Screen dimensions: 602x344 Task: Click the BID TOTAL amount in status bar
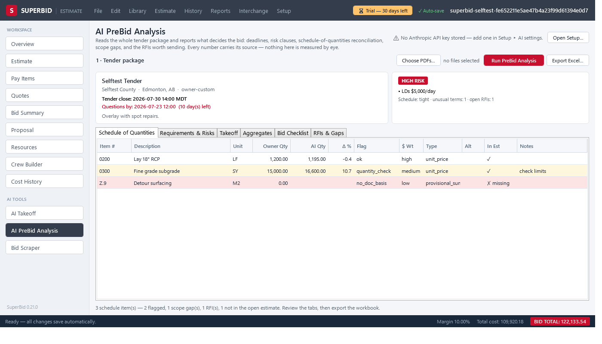[560, 322]
